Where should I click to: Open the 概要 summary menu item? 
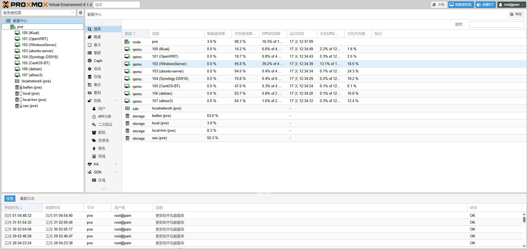pos(97,37)
